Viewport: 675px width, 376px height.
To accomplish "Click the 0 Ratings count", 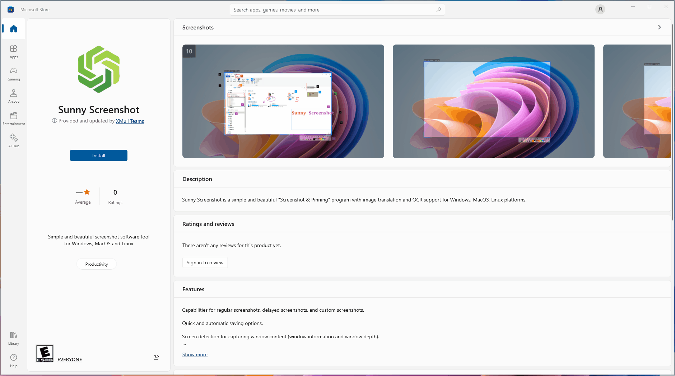I will point(115,196).
